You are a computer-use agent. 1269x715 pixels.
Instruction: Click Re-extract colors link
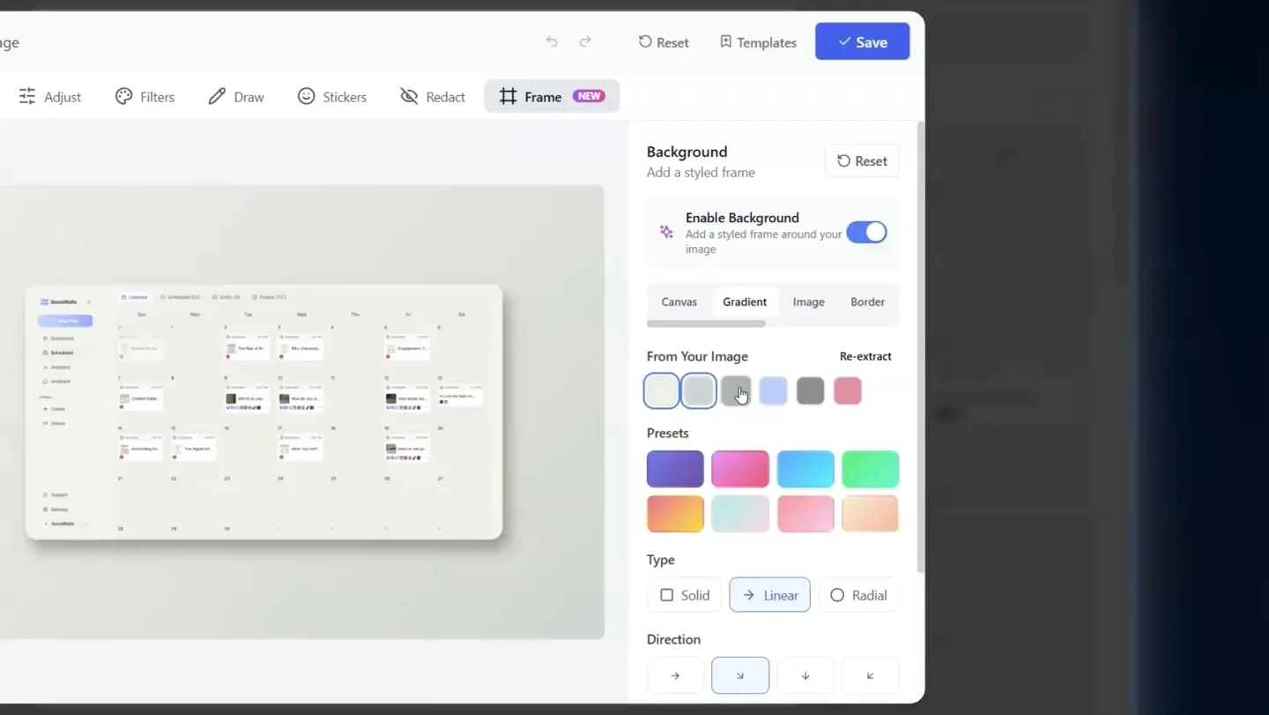pyautogui.click(x=865, y=356)
